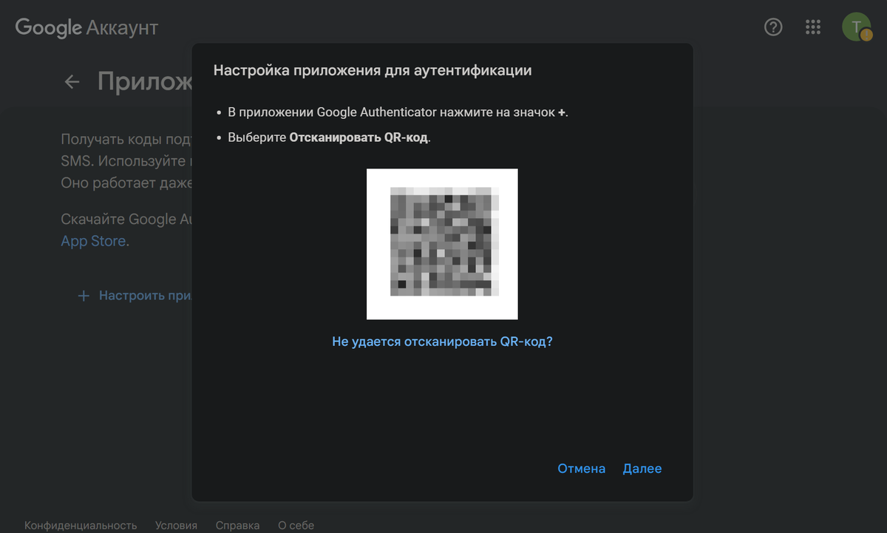This screenshot has width=887, height=533.
Task: Open the App Store link
Action: coord(93,240)
